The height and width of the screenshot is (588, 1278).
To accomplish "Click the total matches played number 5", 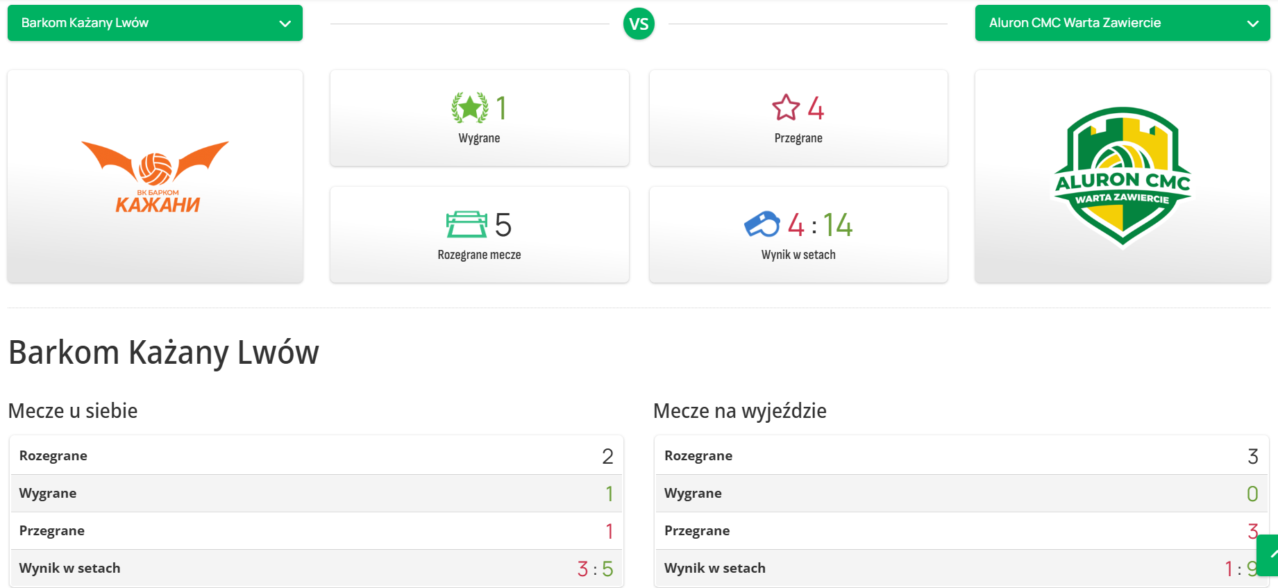I will pos(503,225).
